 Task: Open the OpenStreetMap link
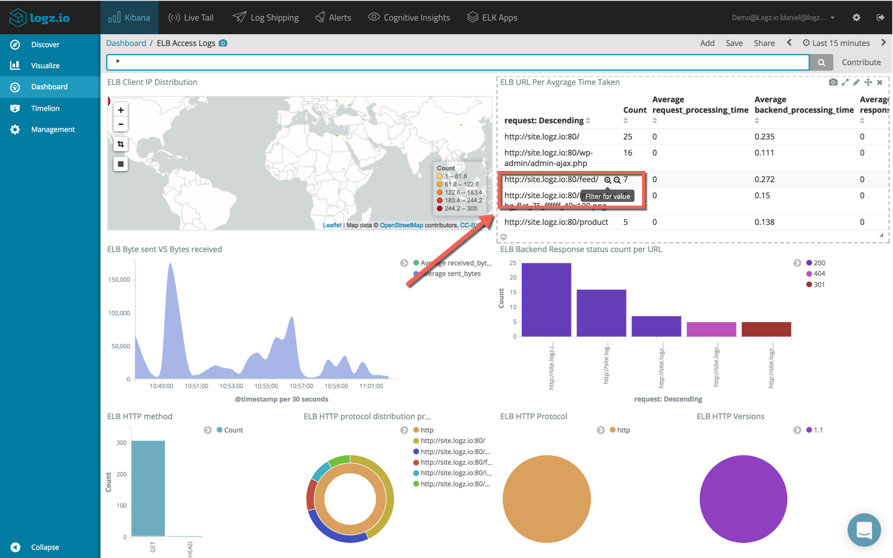(x=401, y=225)
